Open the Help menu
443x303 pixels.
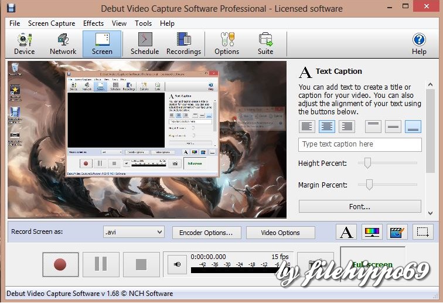pos(167,23)
